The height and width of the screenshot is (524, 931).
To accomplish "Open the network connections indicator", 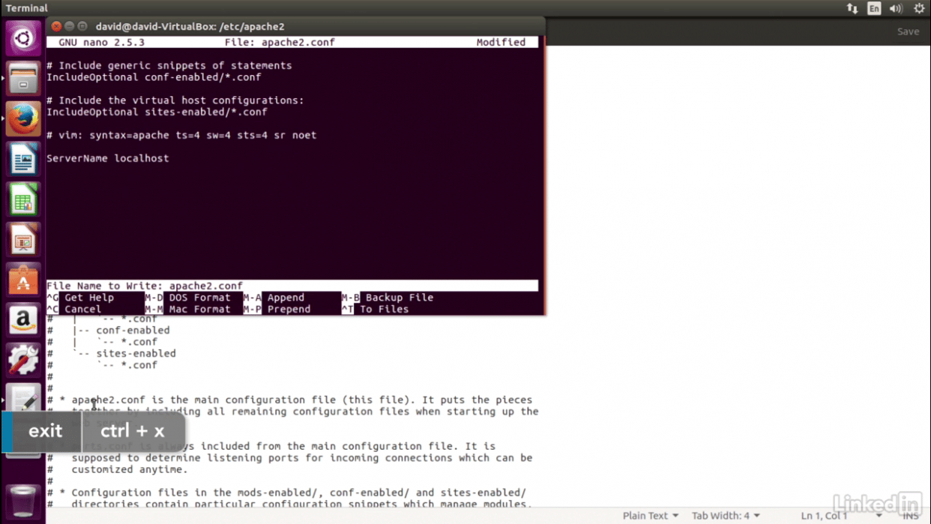I will click(852, 8).
